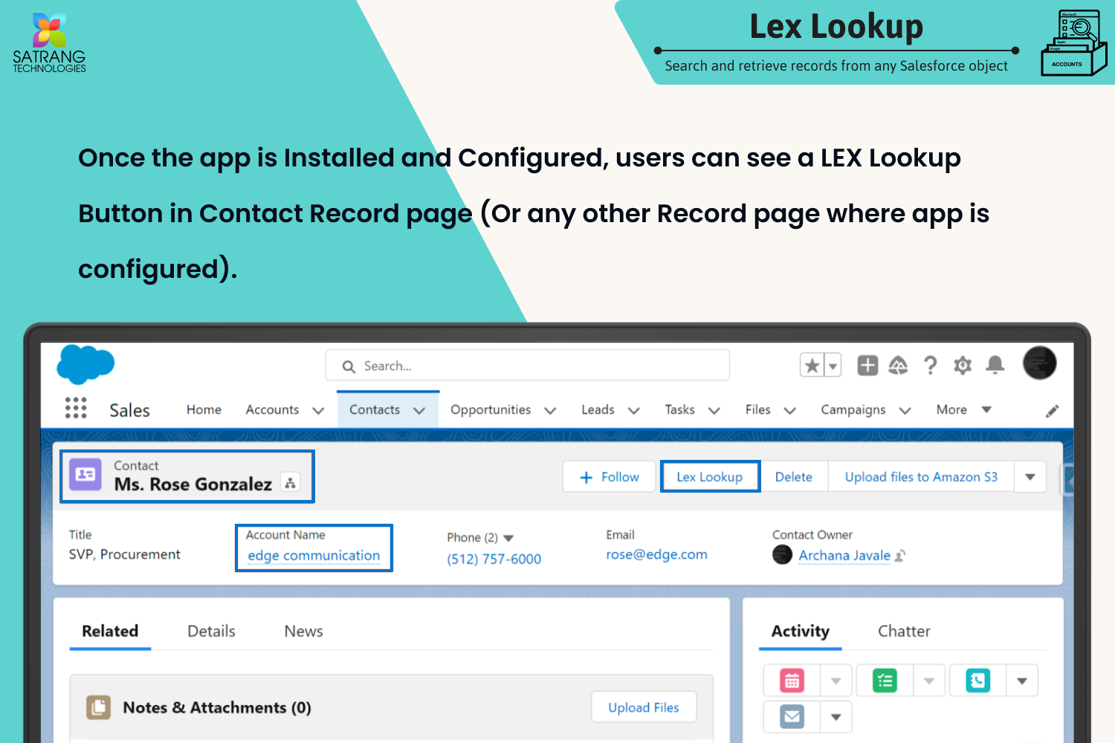Open the More navigation dropdown
This screenshot has width=1115, height=743.
[x=963, y=409]
